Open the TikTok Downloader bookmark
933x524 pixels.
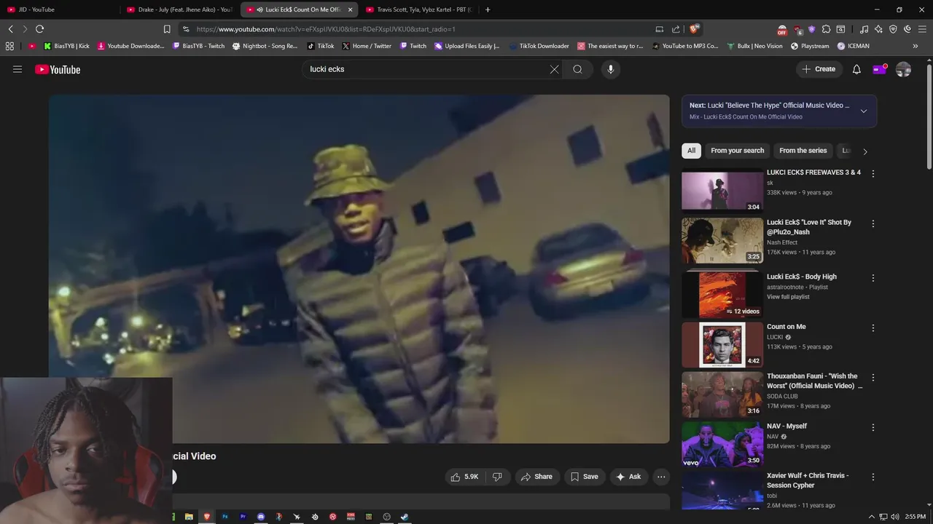pyautogui.click(x=539, y=46)
